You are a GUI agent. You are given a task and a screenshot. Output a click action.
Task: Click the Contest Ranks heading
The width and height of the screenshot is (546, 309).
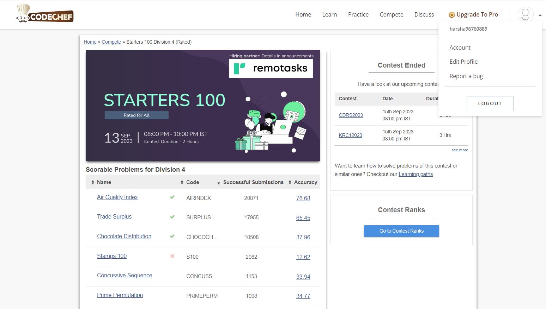pyautogui.click(x=401, y=210)
